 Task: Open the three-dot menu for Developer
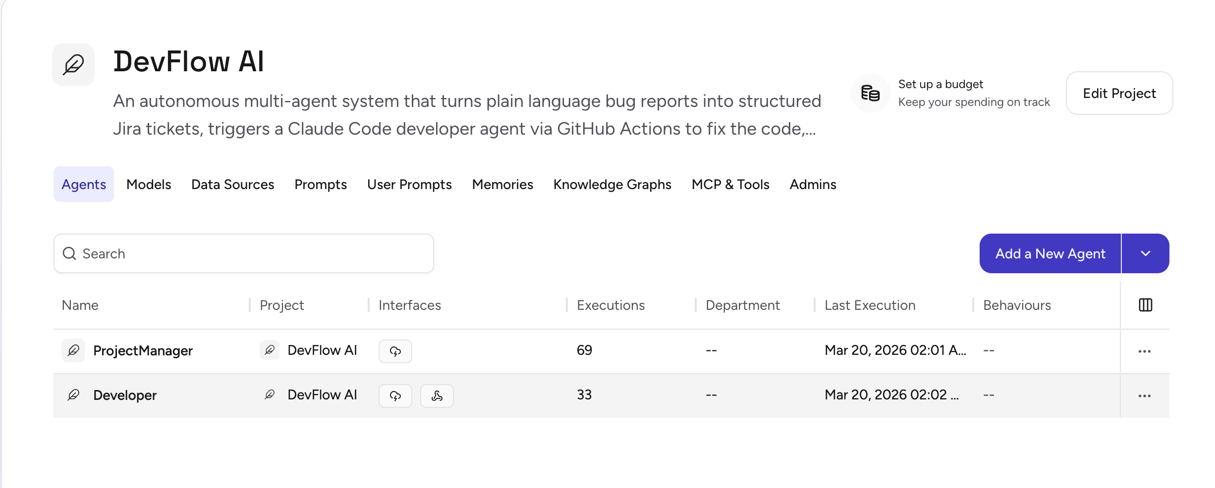coord(1144,395)
